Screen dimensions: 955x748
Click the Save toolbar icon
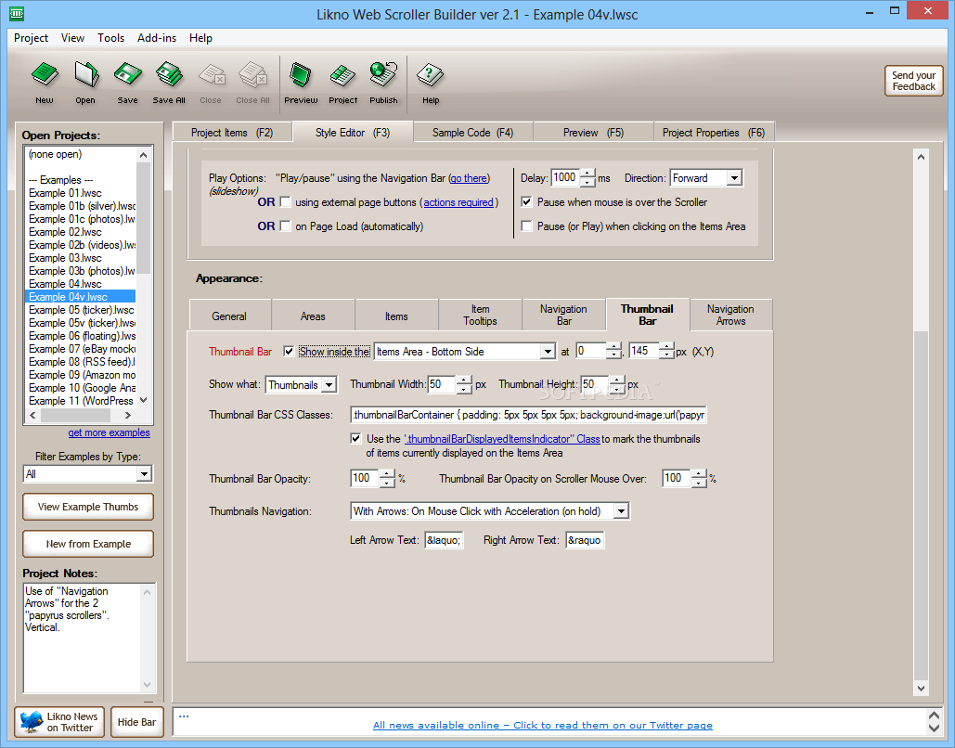point(127,74)
